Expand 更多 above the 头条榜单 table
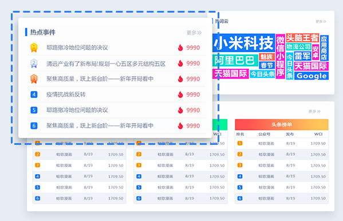Viewport: 343px width, 221px height. click(314, 112)
